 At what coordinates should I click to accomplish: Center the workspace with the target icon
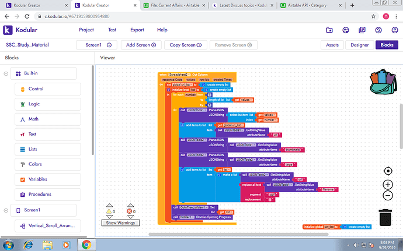388,171
